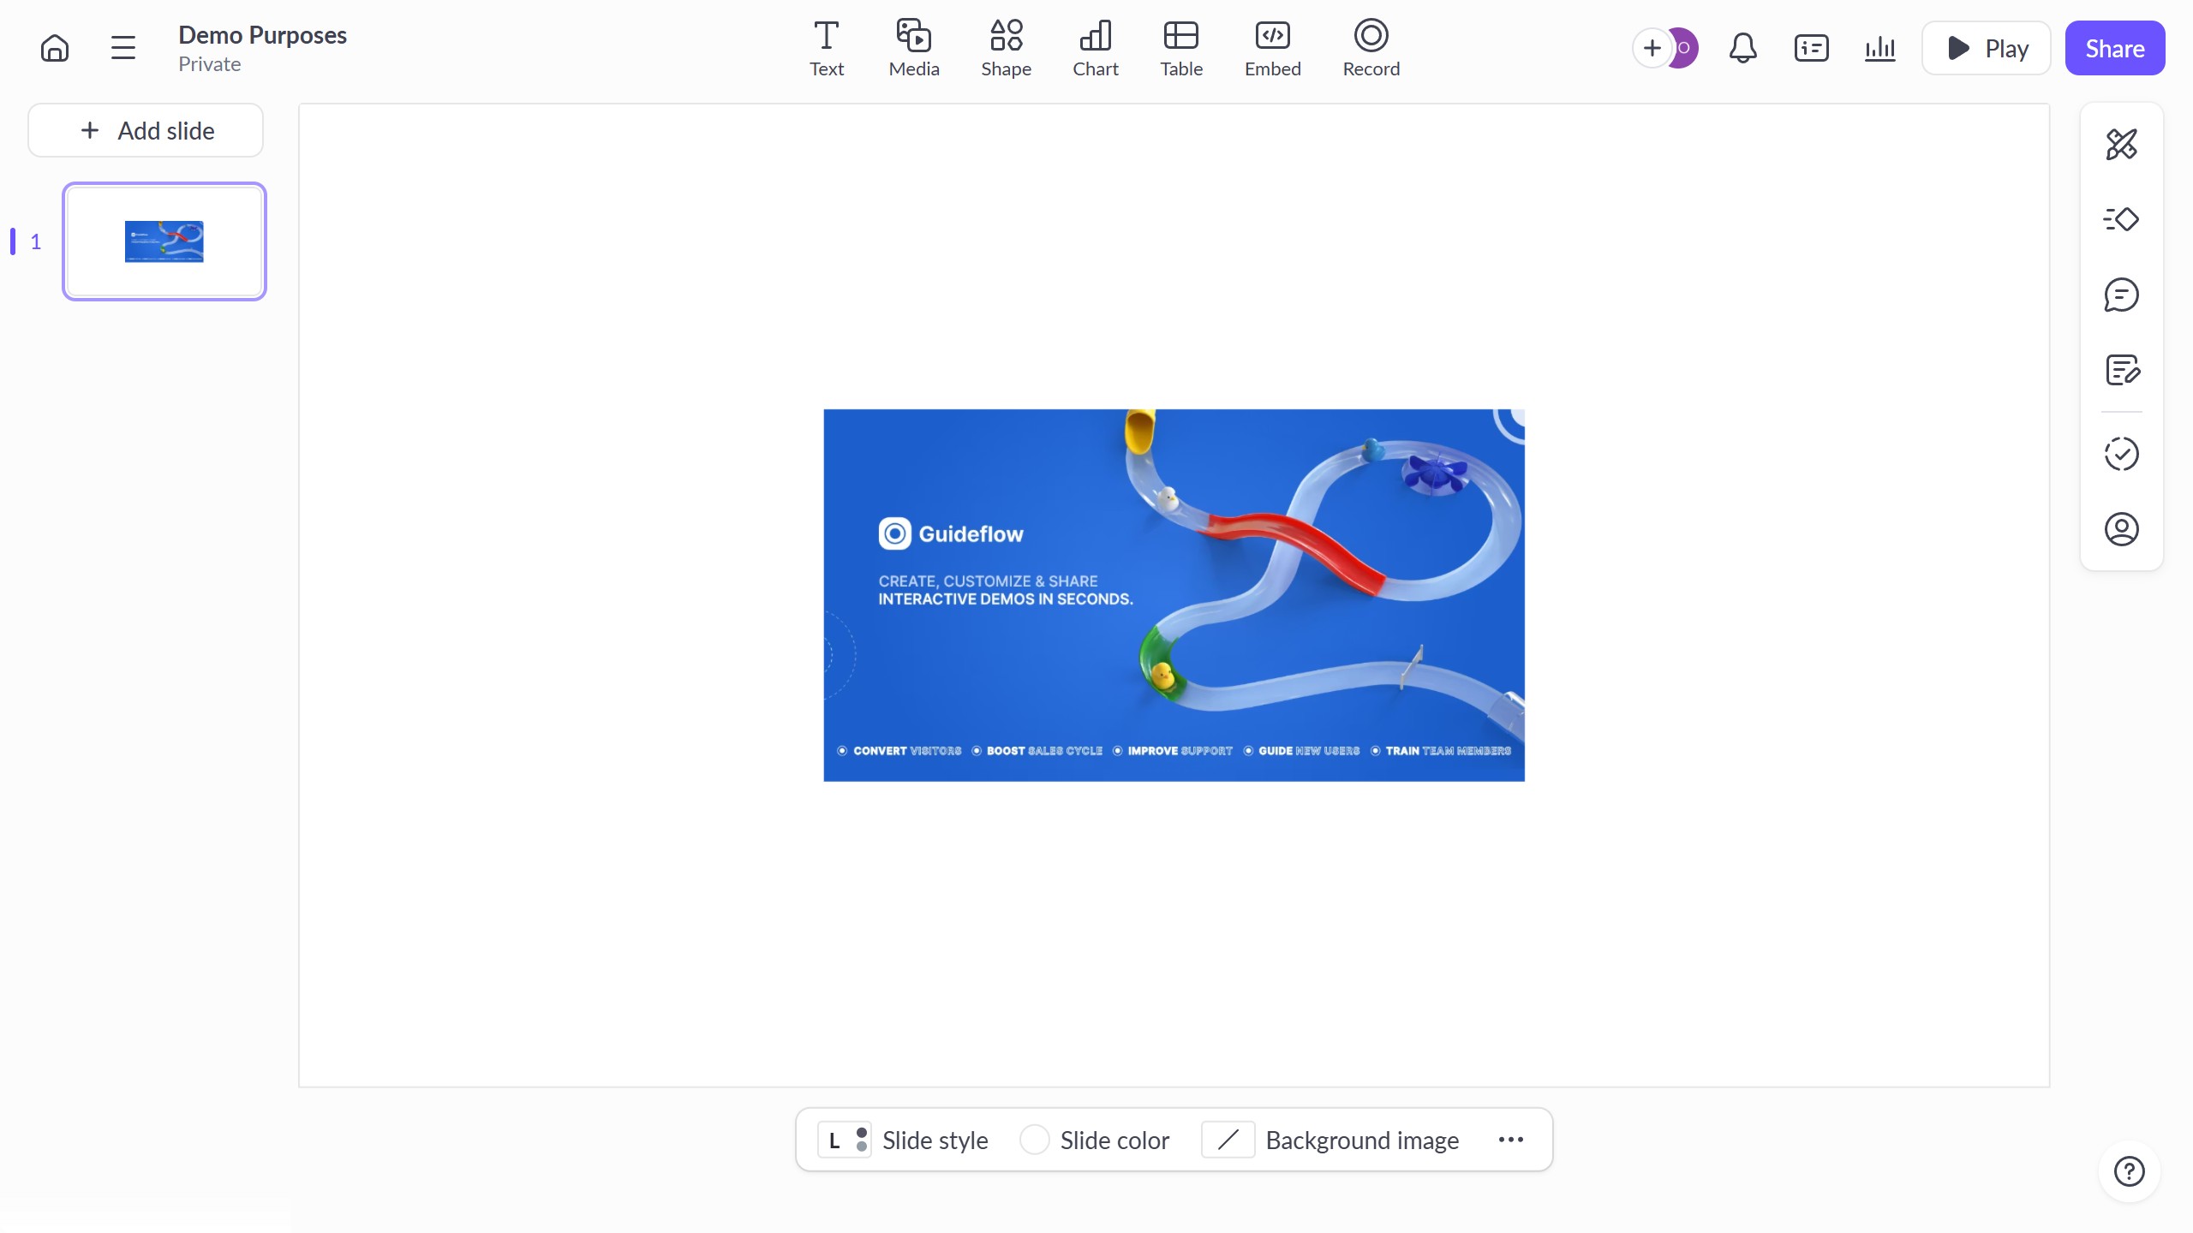Open notifications bell
This screenshot has width=2193, height=1233.
point(1742,48)
